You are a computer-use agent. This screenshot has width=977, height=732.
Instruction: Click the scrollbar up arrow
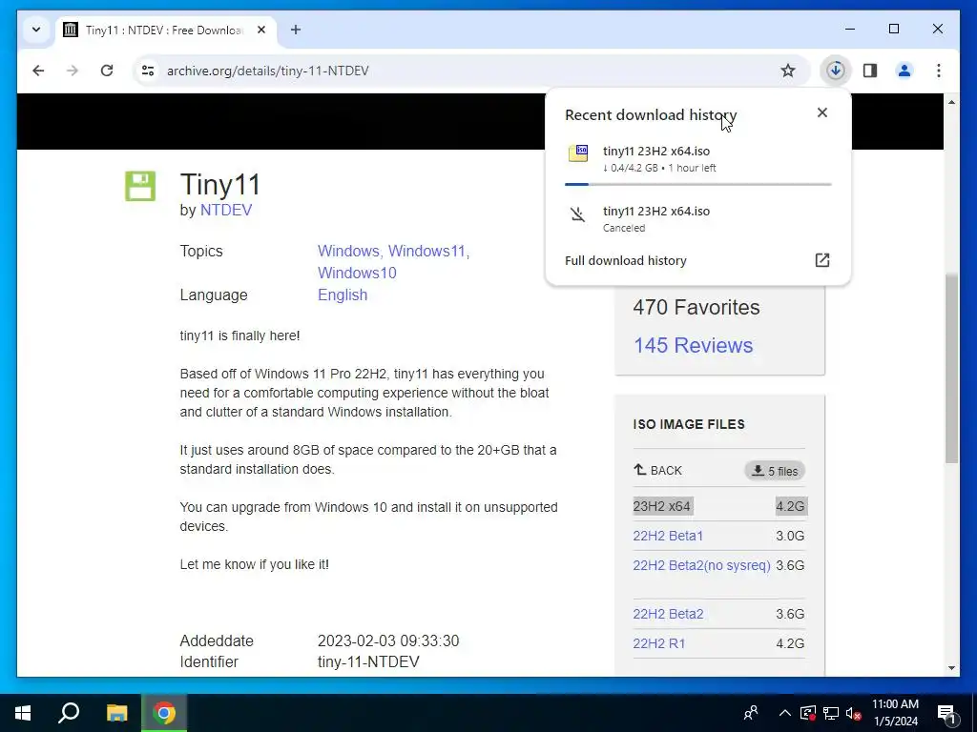[x=951, y=101]
